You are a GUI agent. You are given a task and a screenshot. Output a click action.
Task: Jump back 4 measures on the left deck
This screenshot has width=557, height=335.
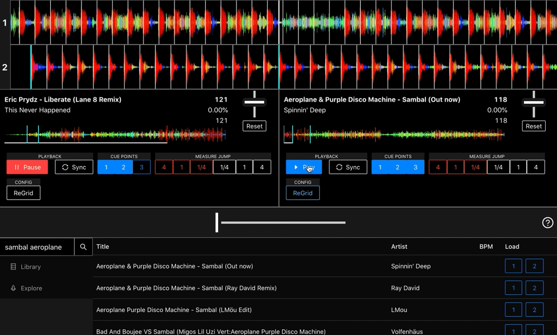click(164, 167)
